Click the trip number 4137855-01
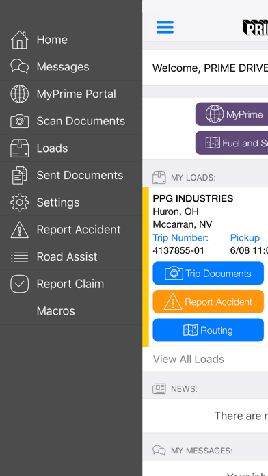Screen dimensions: 268x476 point(178,250)
